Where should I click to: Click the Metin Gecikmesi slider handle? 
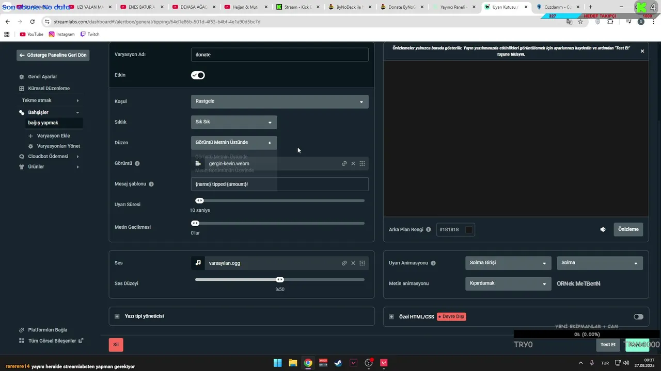tap(195, 224)
